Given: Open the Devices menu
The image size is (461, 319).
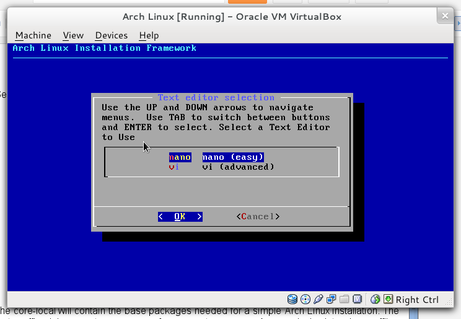Looking at the screenshot, I should tap(112, 35).
